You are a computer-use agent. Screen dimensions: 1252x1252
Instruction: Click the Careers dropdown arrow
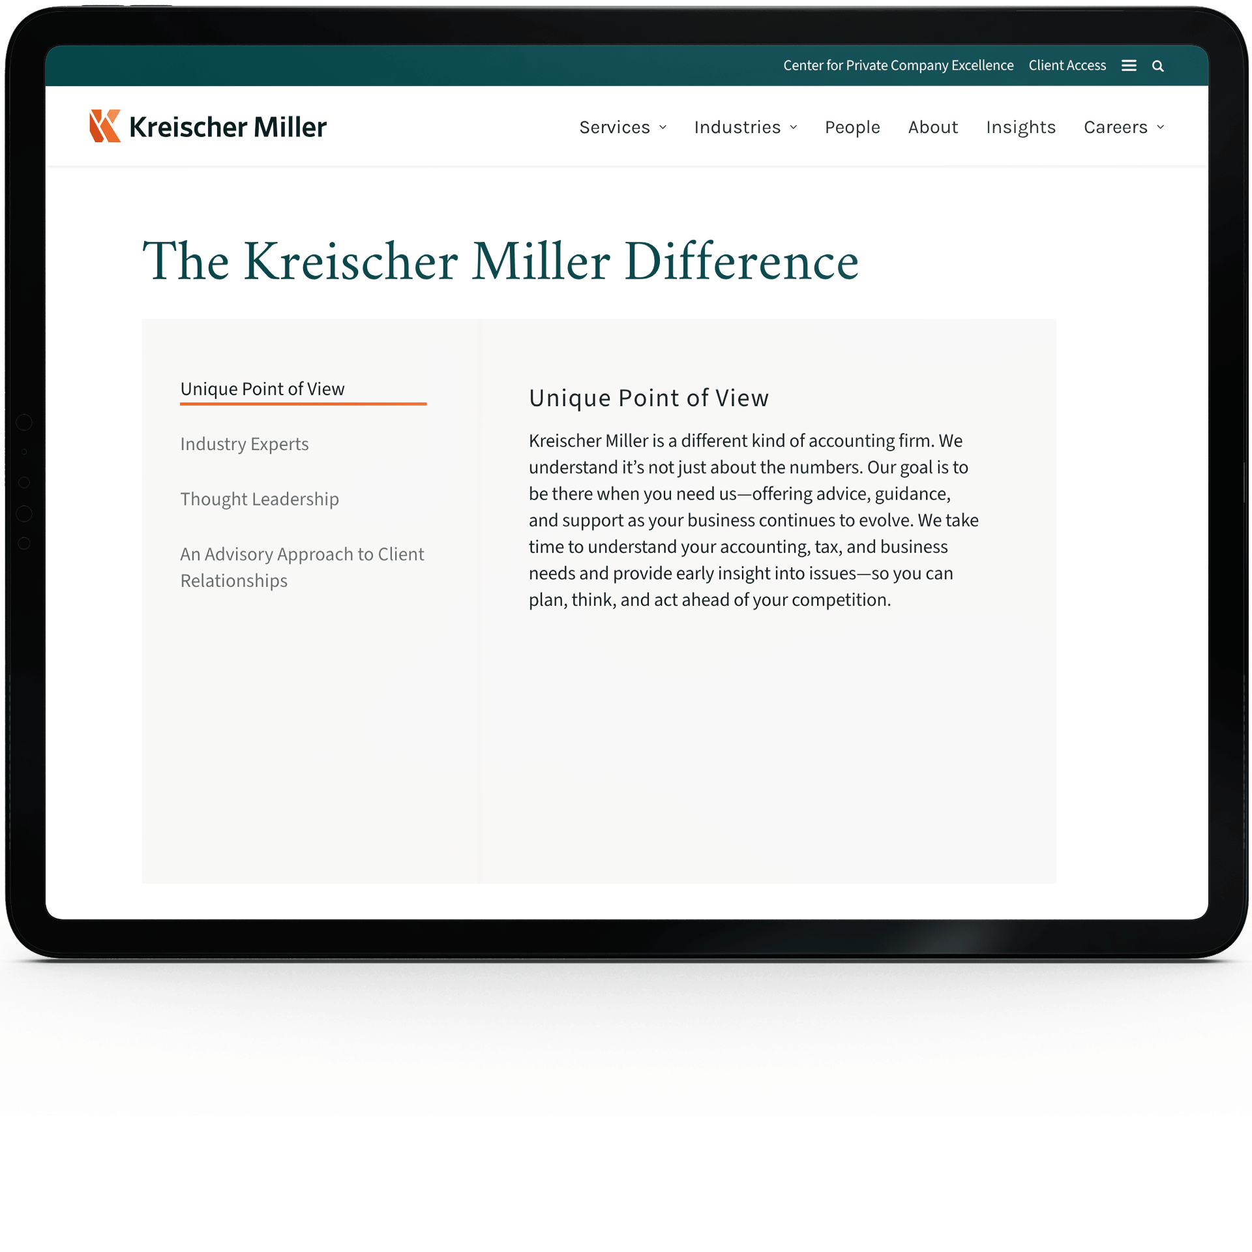click(1160, 126)
